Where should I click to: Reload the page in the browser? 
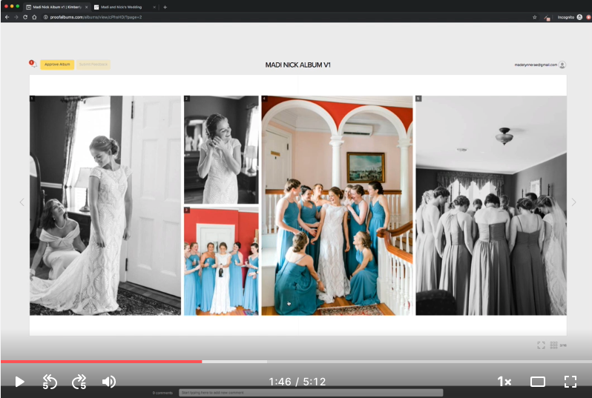coord(25,17)
